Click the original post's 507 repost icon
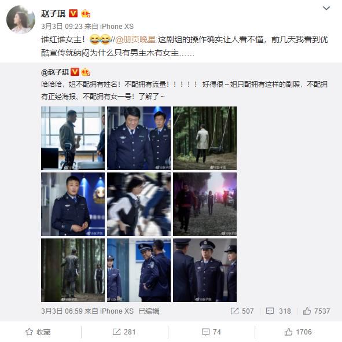The image size is (342, 342). [235, 311]
